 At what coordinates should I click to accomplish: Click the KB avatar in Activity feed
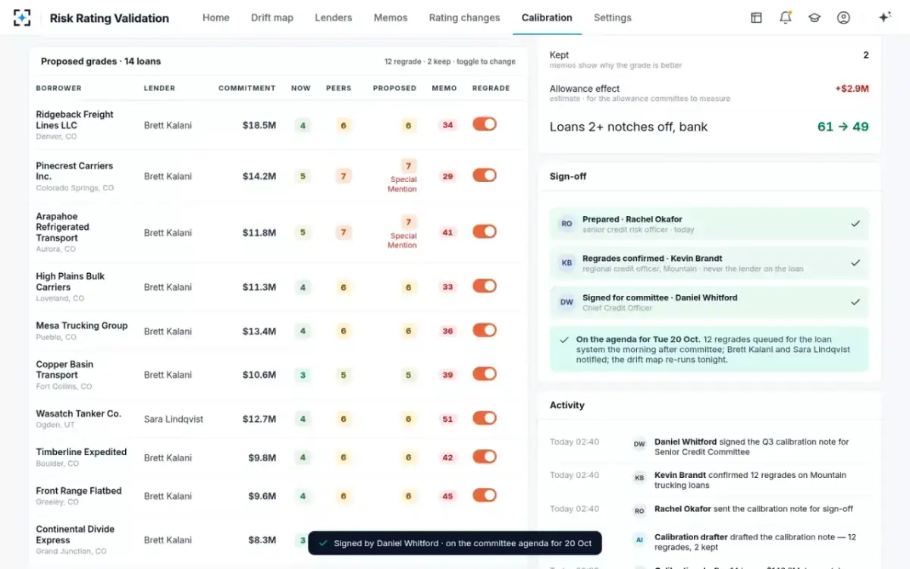click(639, 478)
